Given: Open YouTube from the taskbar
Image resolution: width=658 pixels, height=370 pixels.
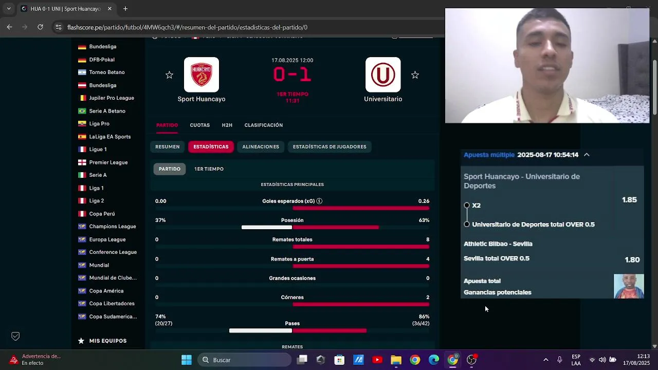Looking at the screenshot, I should point(377,360).
